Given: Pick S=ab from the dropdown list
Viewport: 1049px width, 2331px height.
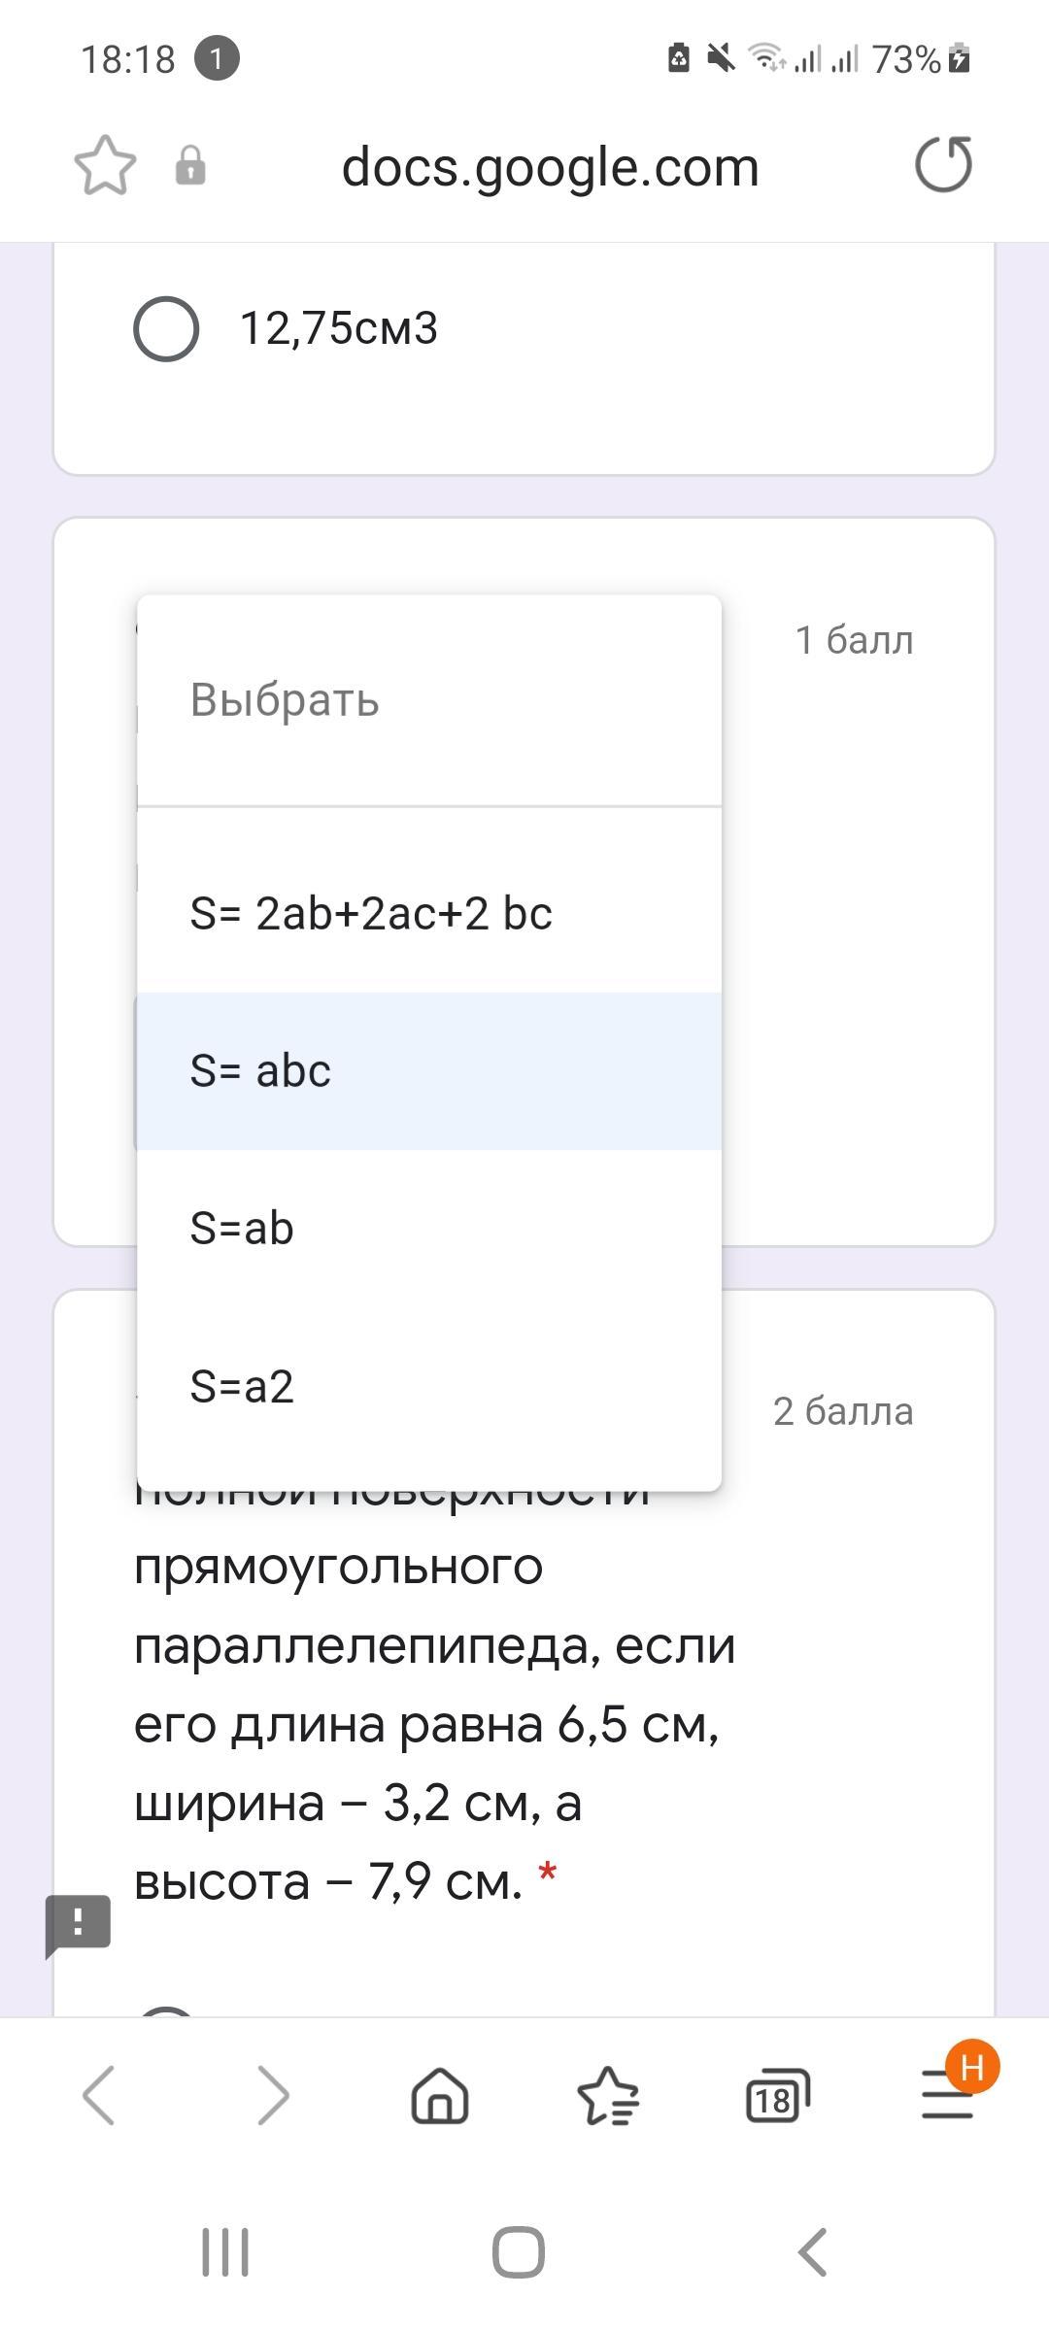Looking at the screenshot, I should [x=429, y=1229].
